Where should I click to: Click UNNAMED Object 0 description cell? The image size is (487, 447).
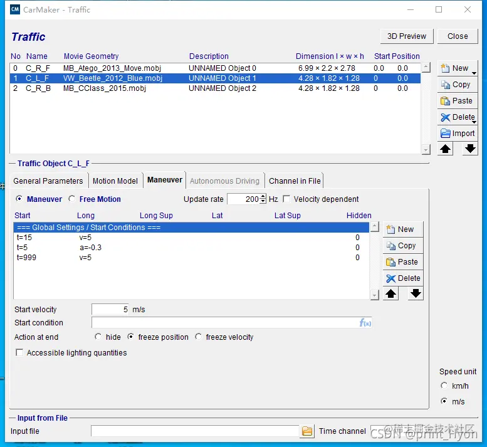(223, 68)
